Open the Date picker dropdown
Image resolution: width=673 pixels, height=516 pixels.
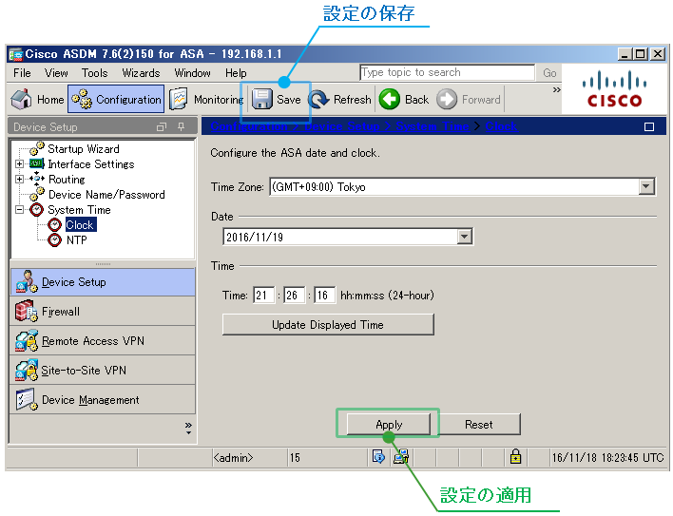[465, 237]
